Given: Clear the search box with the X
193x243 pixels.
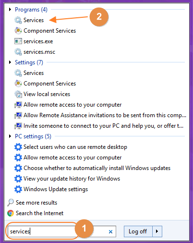Looking at the screenshot, I should 110,231.
